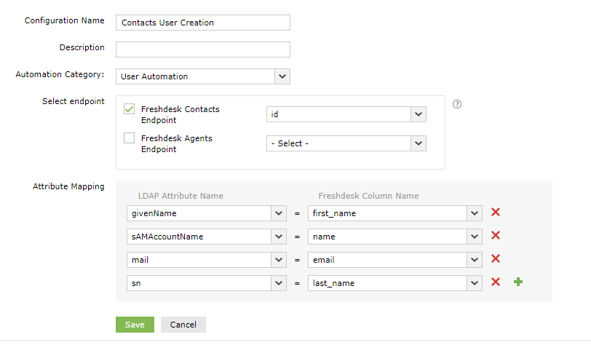Open the givenName LDAP attribute dropdown
Viewport: 591px width, 353px height.
point(278,213)
